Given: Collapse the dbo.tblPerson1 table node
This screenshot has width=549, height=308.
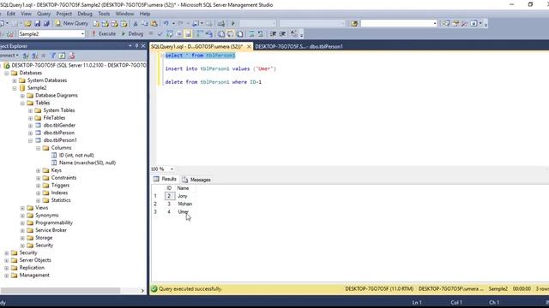Looking at the screenshot, I should [31, 140].
